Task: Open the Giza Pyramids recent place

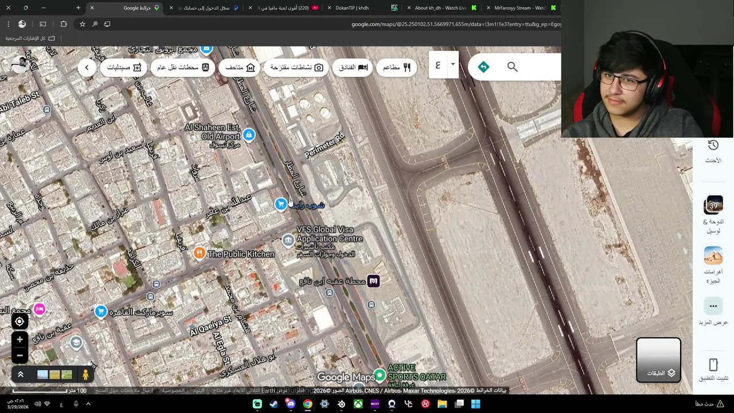Action: click(x=713, y=256)
